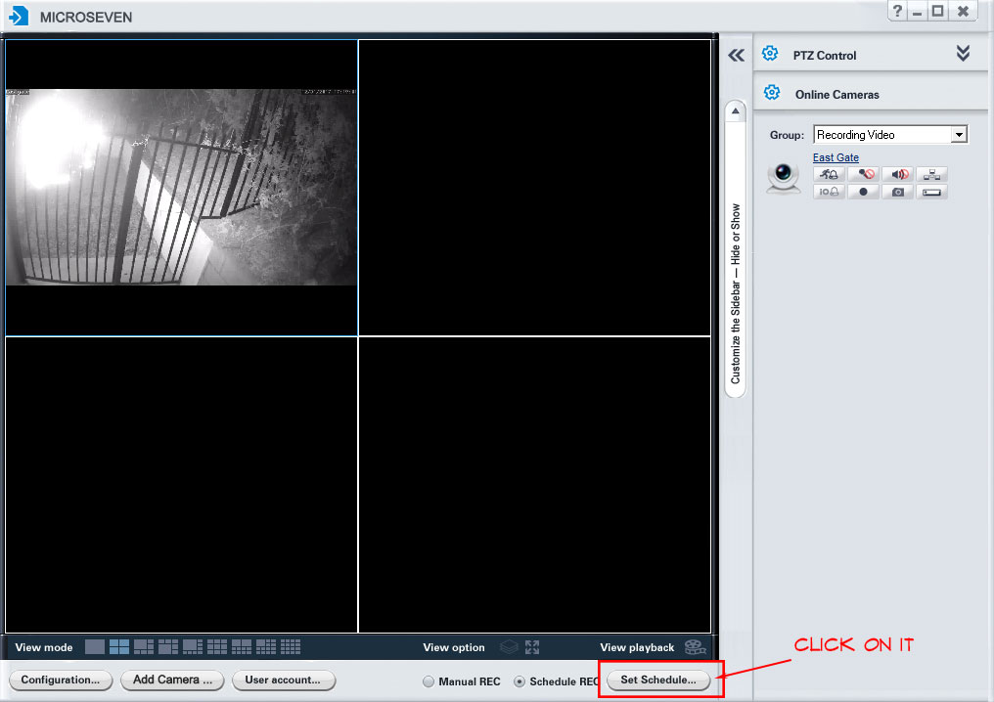Toggle motion detection alarm for East Gate
This screenshot has height=702, width=994.
click(829, 174)
